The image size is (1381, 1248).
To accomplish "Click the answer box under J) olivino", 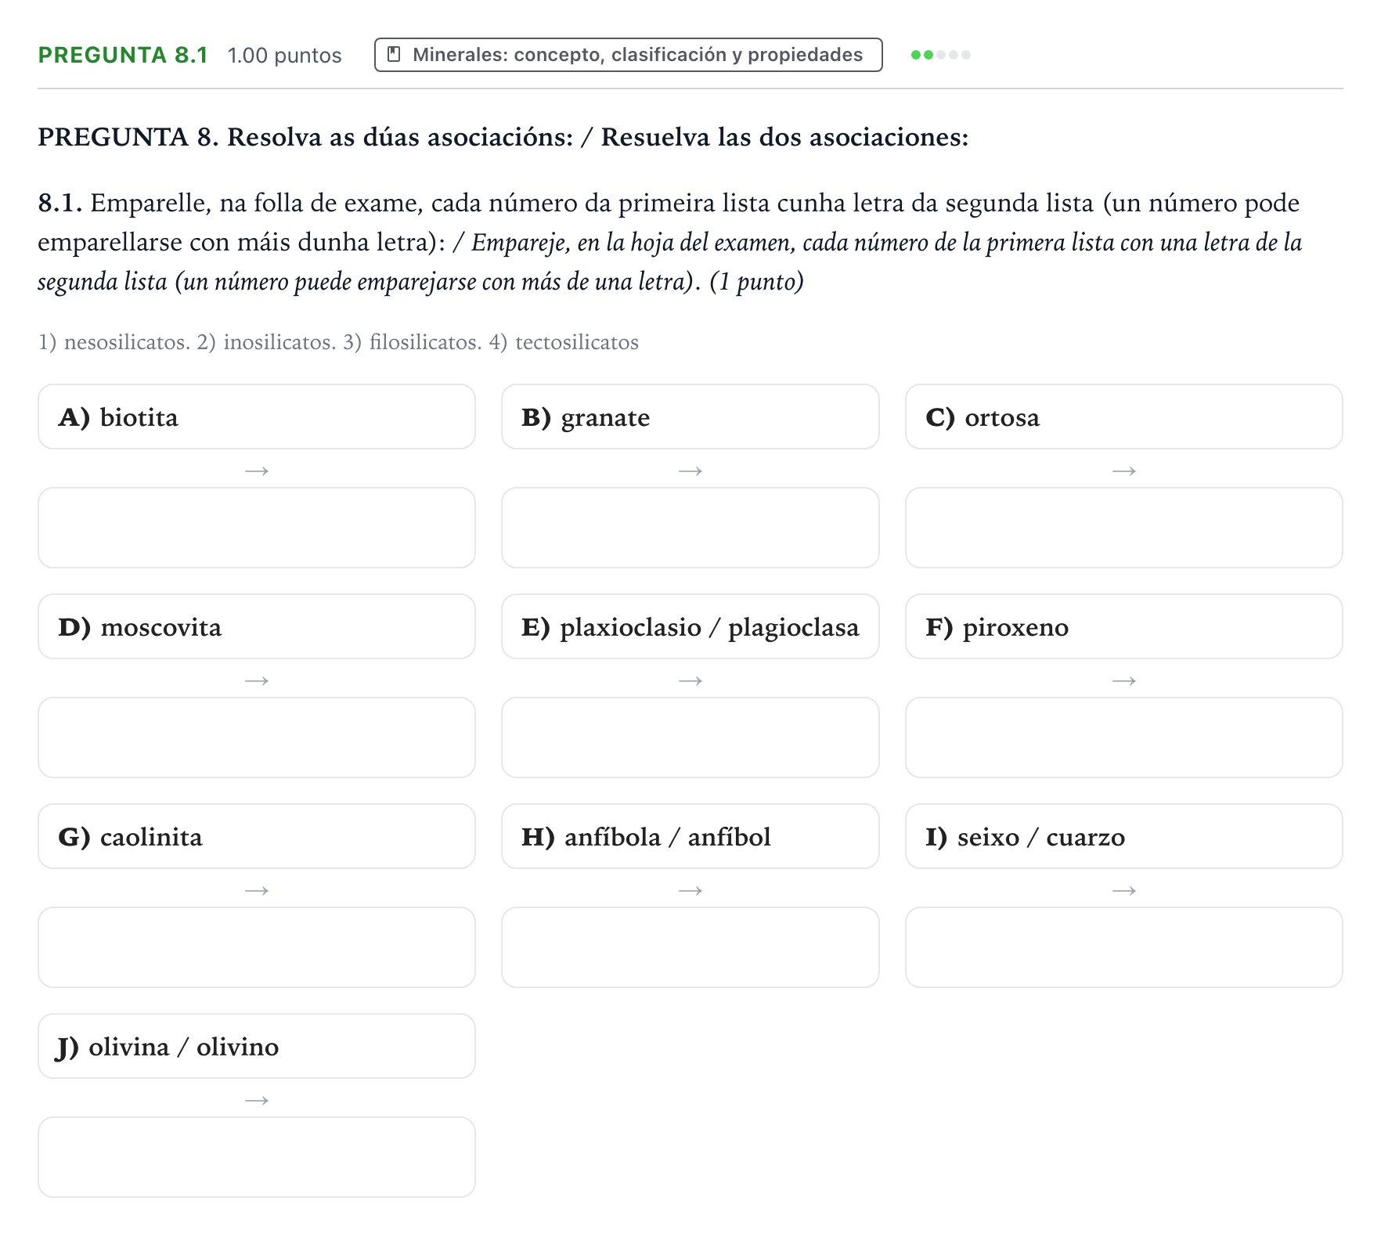I will click(257, 1157).
